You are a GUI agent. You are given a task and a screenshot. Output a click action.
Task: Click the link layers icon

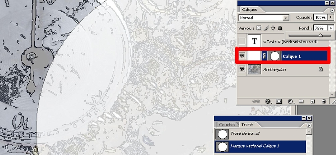tap(256, 101)
